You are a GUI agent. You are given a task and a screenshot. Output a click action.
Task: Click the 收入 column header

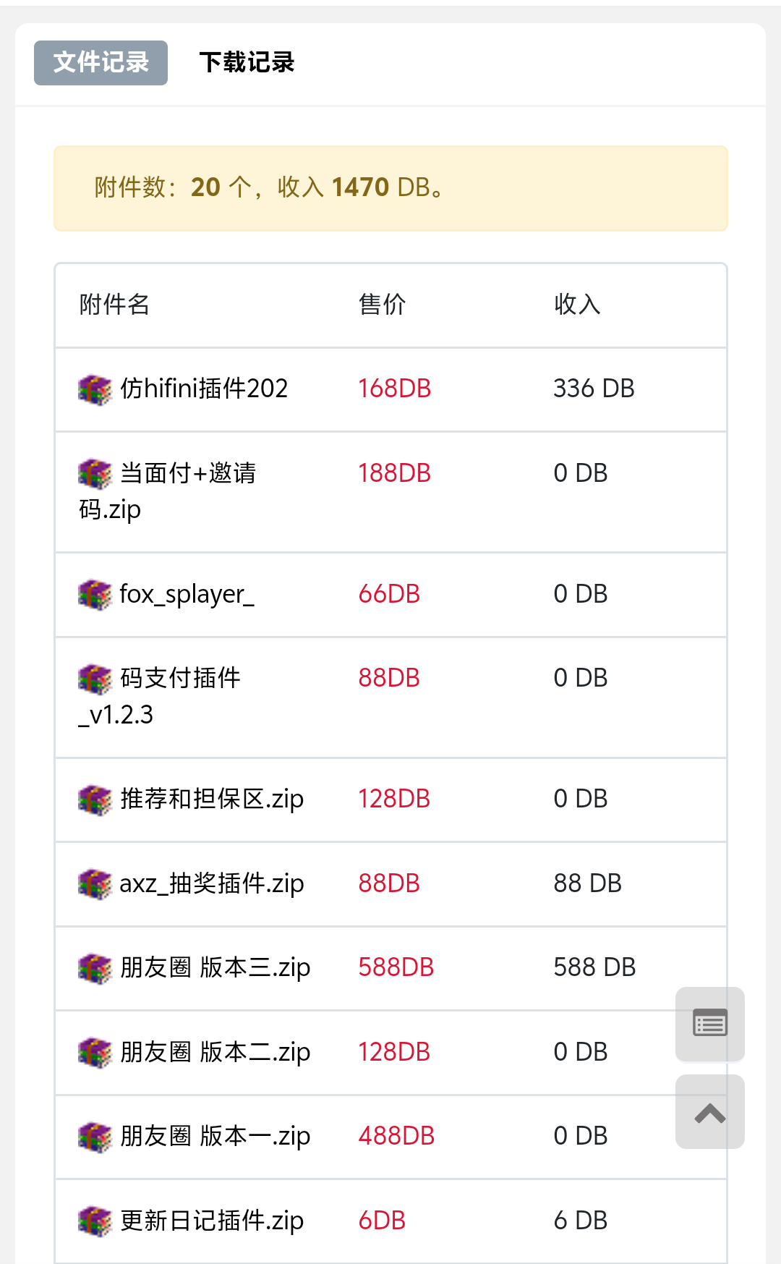tap(577, 305)
